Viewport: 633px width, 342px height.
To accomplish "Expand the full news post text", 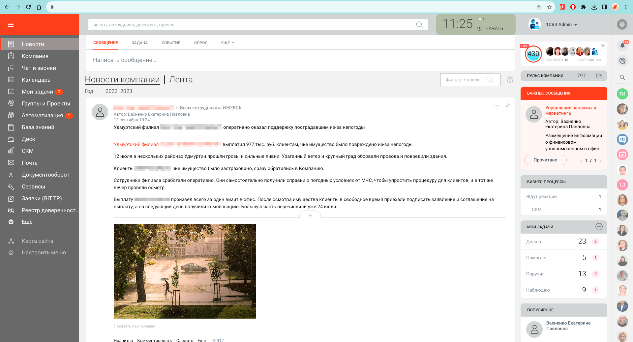I will (x=310, y=215).
